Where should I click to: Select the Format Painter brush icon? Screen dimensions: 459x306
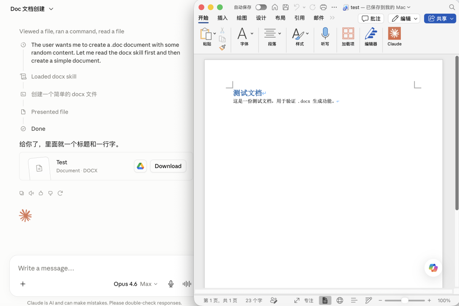[x=222, y=47]
